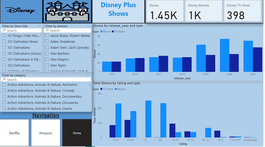Select the PG-13 Movie bar
This screenshot has width=265, height=147.
coord(208,133)
